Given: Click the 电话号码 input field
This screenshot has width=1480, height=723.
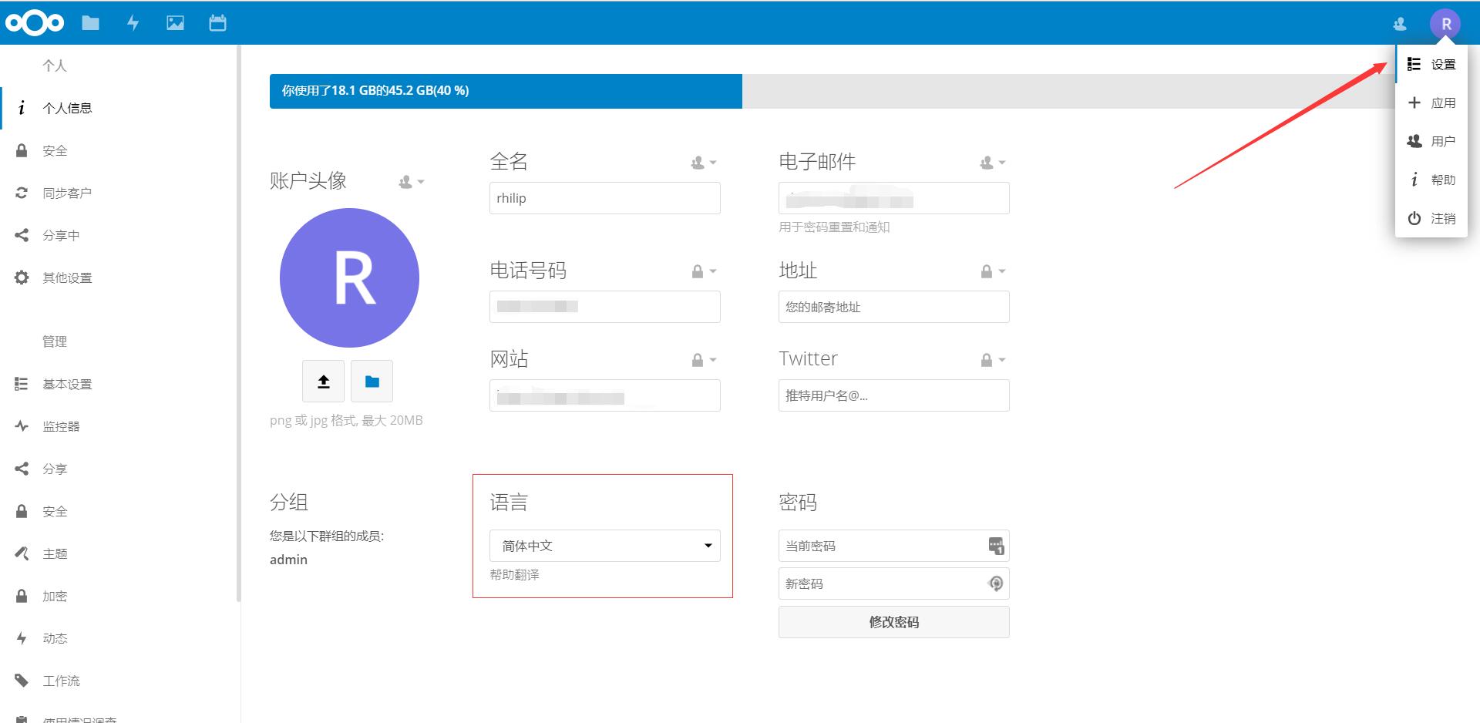Looking at the screenshot, I should tap(605, 307).
